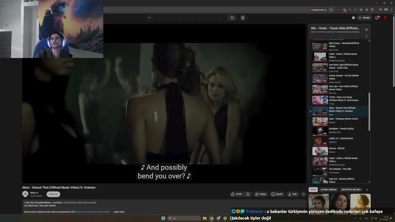Play One More Light by Linkin Park
This screenshot has height=222, width=395.
point(339,68)
